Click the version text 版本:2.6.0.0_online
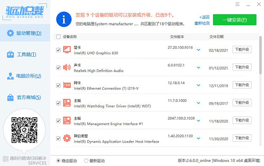Screen dimensions: 264x166 (194, 161)
